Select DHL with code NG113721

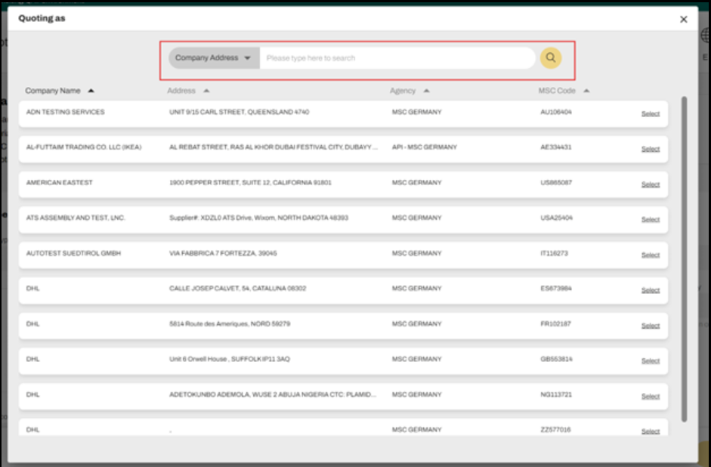tap(651, 396)
